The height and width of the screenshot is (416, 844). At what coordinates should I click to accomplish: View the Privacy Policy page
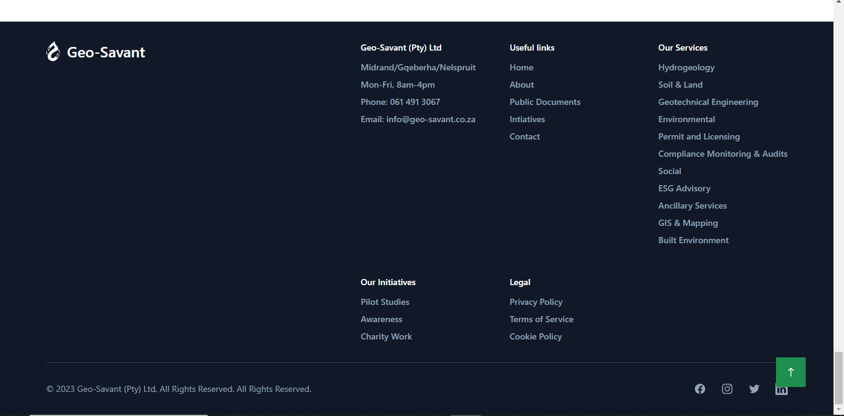(536, 302)
